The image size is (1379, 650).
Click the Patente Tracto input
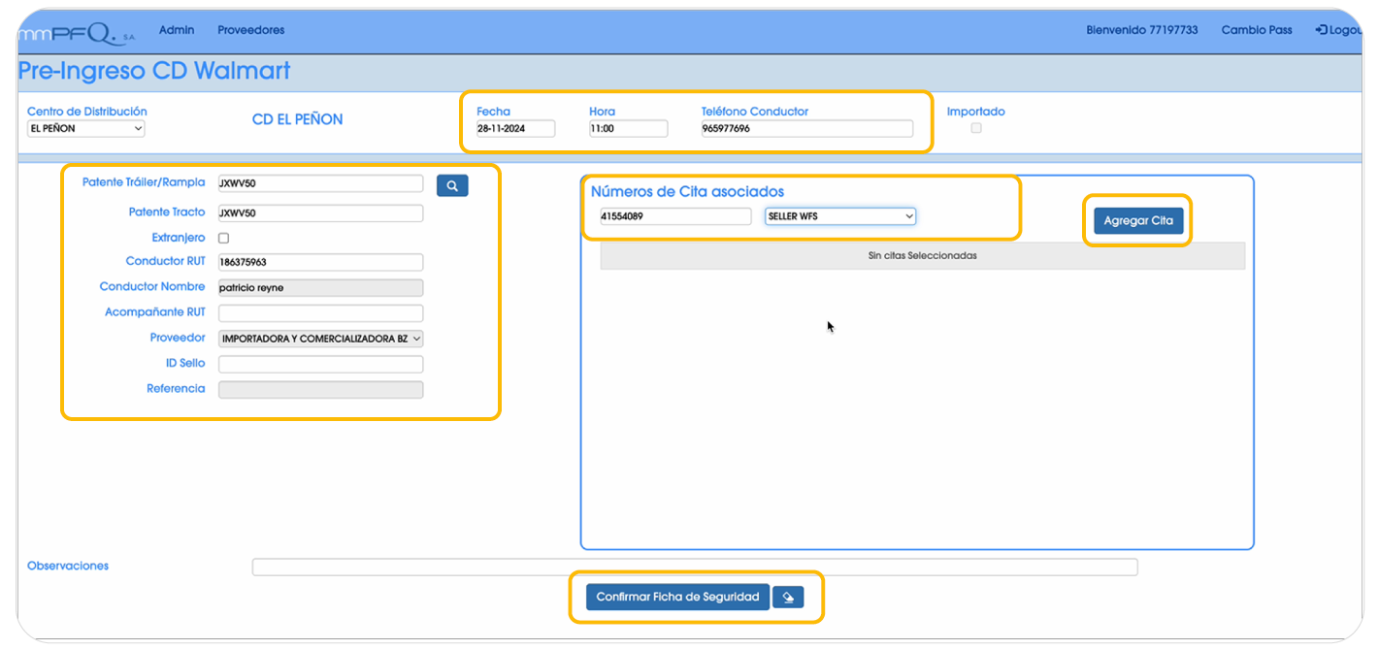(x=321, y=213)
